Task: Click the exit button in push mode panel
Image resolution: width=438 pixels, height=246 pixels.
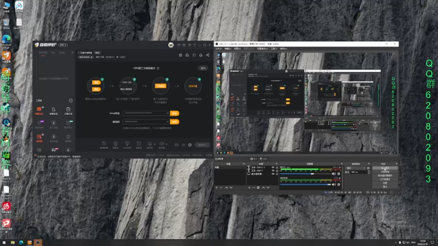Action: (x=203, y=68)
